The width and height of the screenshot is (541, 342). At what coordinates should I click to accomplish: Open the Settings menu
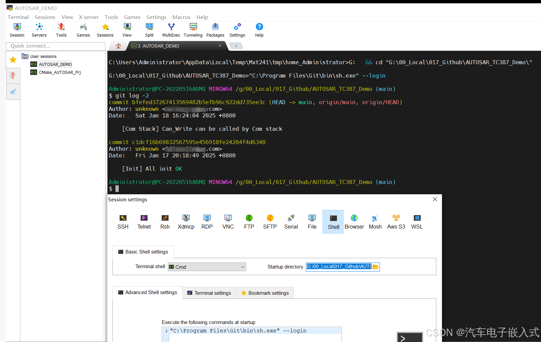[156, 17]
